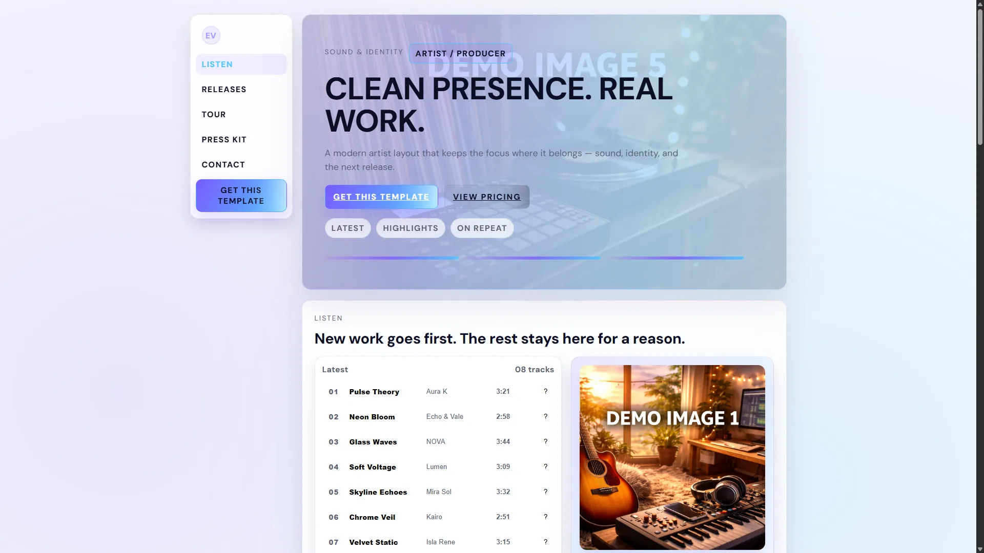The height and width of the screenshot is (553, 984).
Task: Click the second hero progress bar
Action: [534, 258]
